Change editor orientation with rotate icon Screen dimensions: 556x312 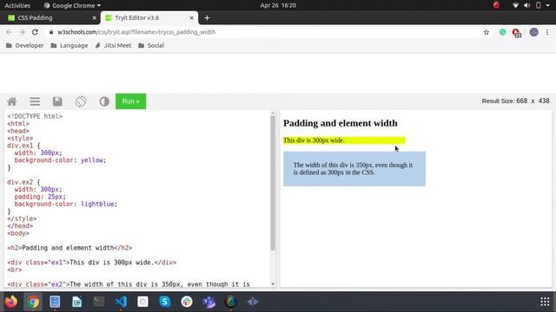81,101
